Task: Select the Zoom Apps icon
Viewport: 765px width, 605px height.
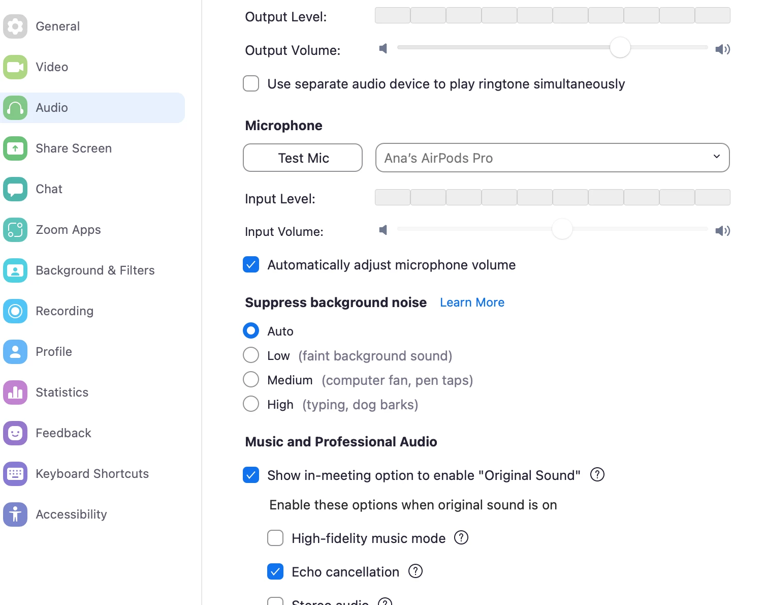Action: coord(15,230)
